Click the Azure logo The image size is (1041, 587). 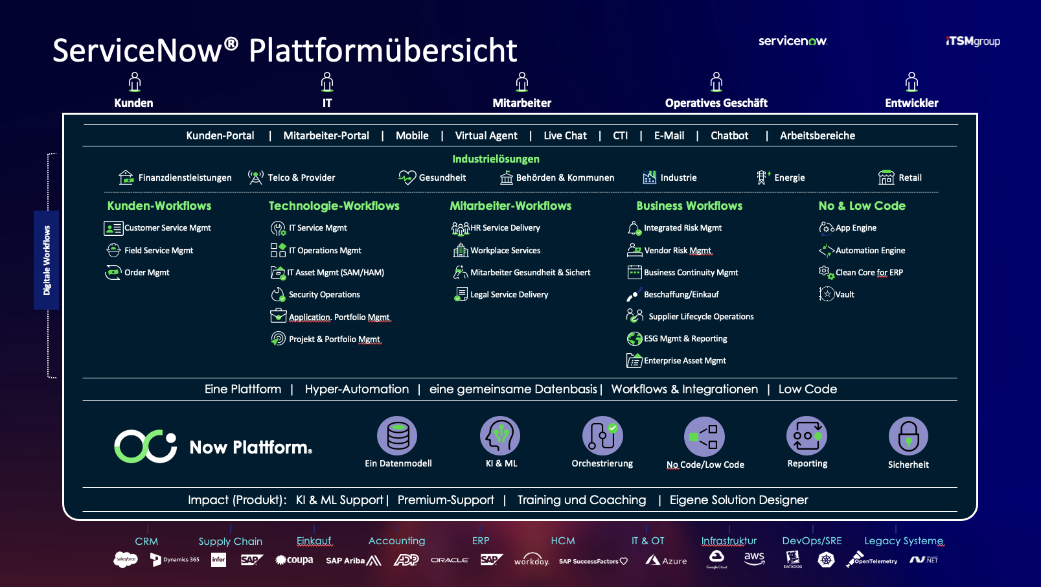pos(666,560)
